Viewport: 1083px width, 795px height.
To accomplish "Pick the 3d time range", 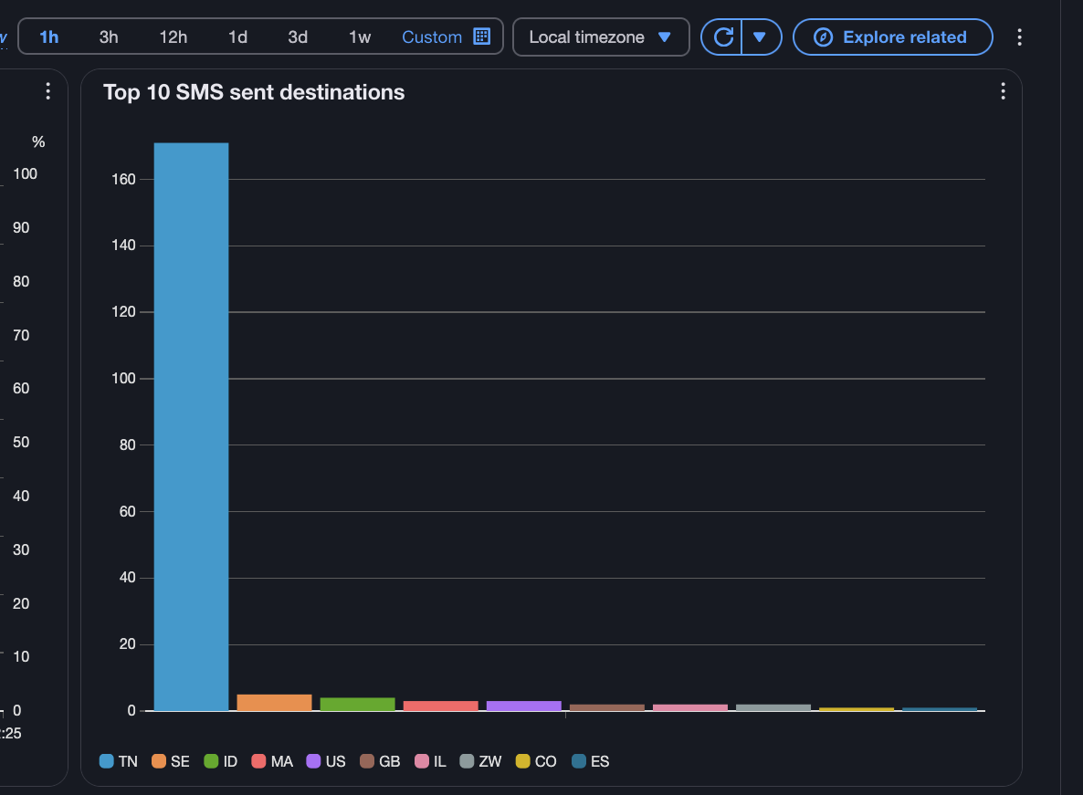I will [298, 37].
